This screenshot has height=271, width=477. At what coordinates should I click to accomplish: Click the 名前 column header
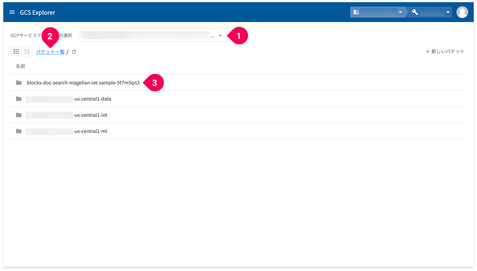(20, 66)
